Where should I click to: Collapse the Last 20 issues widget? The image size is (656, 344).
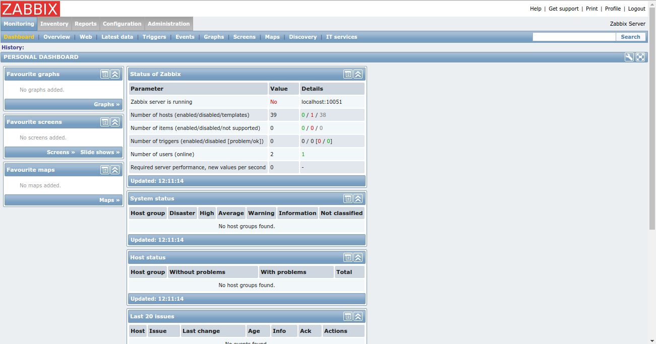(358, 316)
